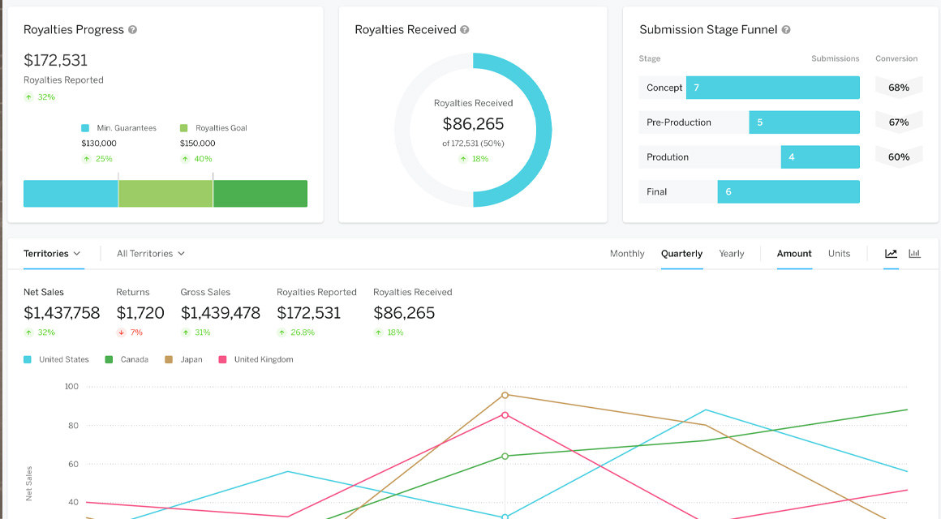The height and width of the screenshot is (519, 941).
Task: Click the 67% conversion badge
Action: (x=898, y=122)
